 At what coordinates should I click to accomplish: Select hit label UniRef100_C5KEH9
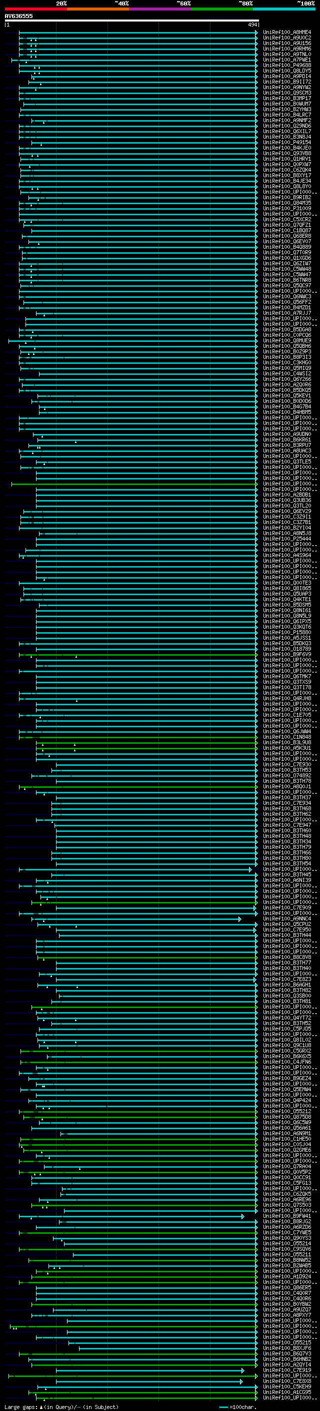287,1386
